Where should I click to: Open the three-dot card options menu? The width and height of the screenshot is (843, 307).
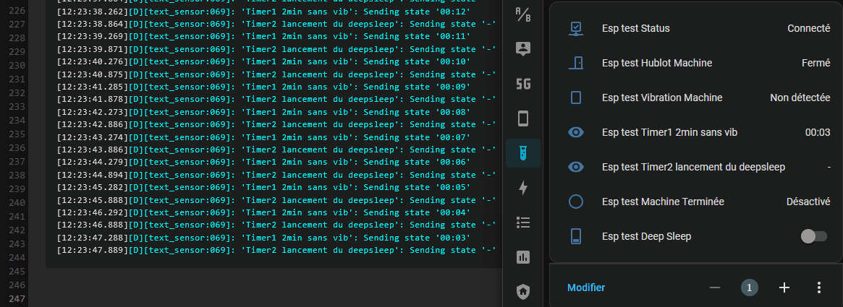click(818, 287)
